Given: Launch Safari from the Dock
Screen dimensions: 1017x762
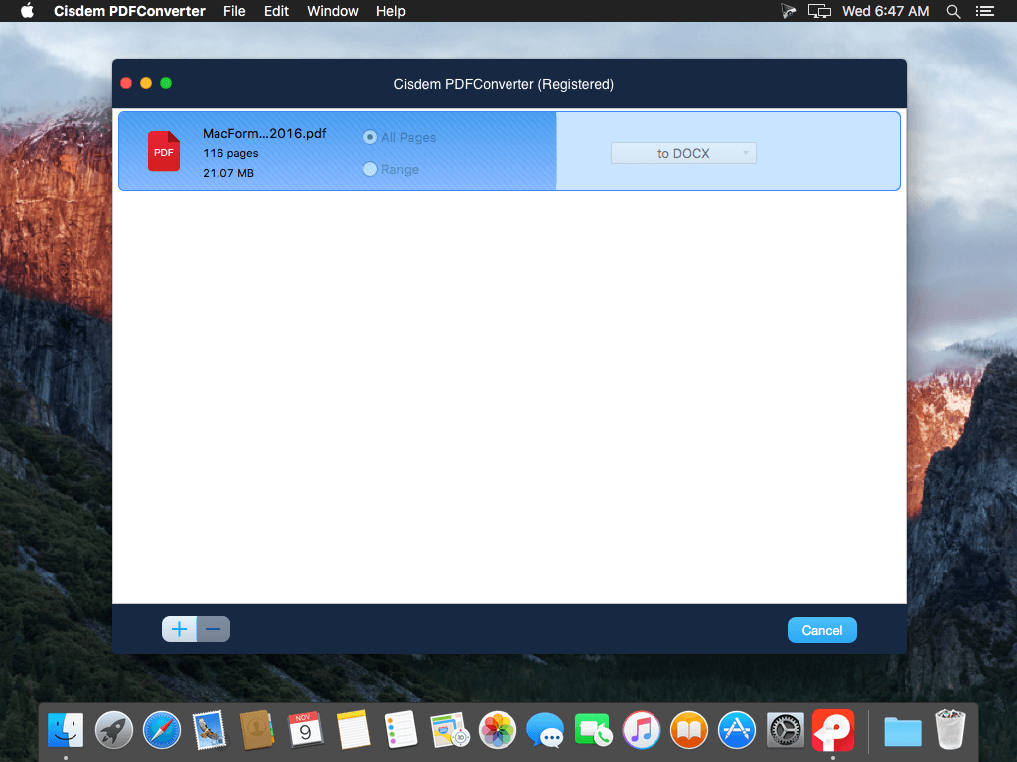Looking at the screenshot, I should click(x=162, y=730).
